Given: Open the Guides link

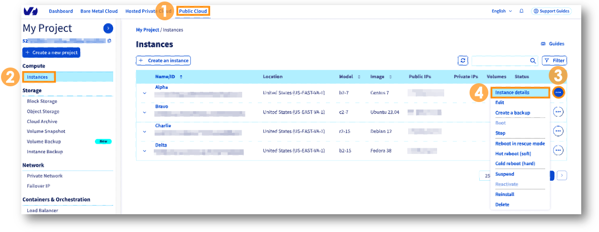Looking at the screenshot, I should pos(552,44).
